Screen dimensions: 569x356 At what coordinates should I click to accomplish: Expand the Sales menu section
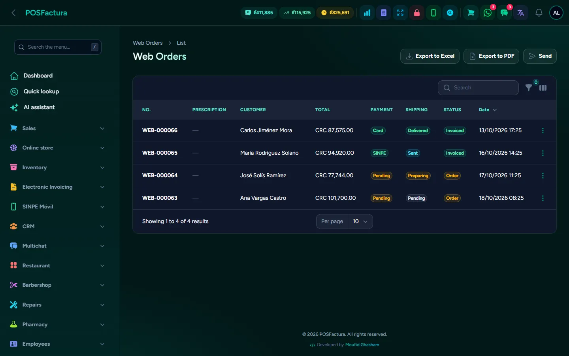pos(58,128)
